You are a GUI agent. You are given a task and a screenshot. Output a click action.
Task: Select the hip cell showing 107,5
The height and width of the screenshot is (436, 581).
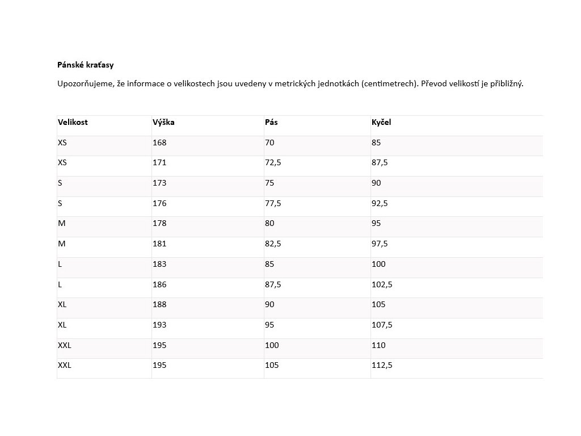pos(382,325)
